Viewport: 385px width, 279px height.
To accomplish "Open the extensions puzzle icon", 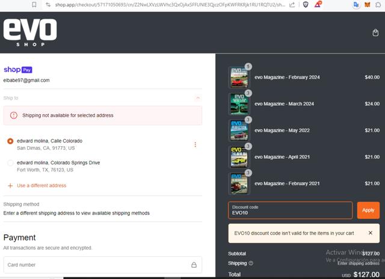I will click(378, 5).
